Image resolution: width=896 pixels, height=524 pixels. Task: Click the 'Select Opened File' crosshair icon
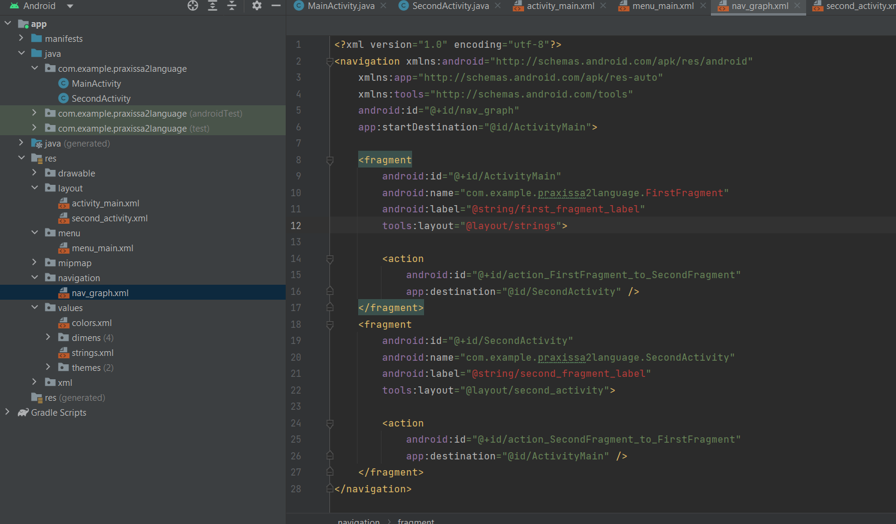(193, 5)
